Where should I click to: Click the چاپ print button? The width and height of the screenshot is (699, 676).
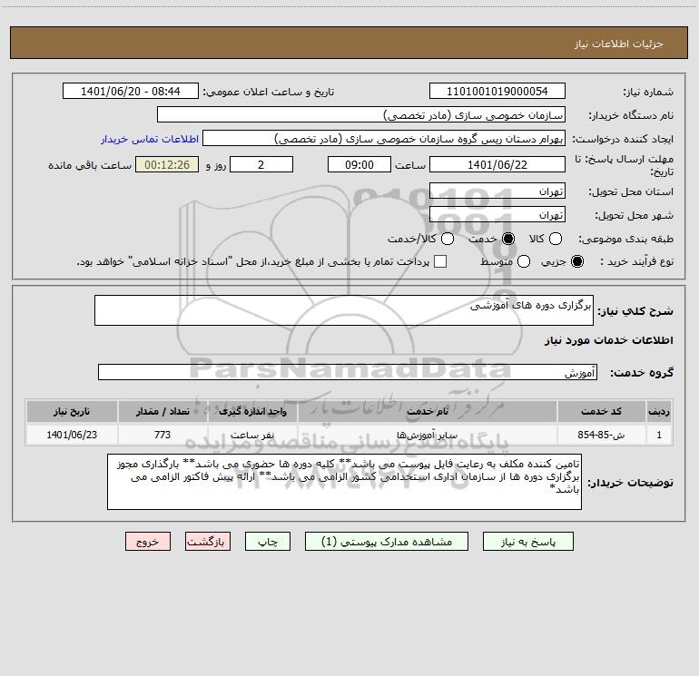[x=268, y=542]
